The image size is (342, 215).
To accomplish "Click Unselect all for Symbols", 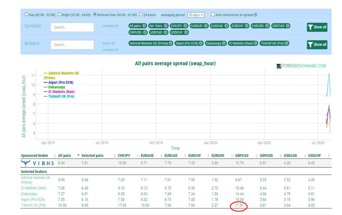I will click(x=110, y=26).
